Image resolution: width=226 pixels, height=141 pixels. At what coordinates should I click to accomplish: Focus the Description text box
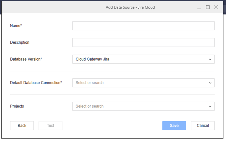[143, 43]
